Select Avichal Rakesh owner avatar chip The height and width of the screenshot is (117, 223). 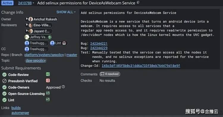(x=41, y=19)
